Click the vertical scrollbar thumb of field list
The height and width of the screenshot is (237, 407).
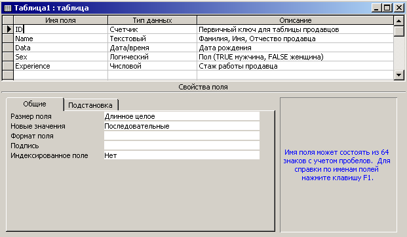399,31
